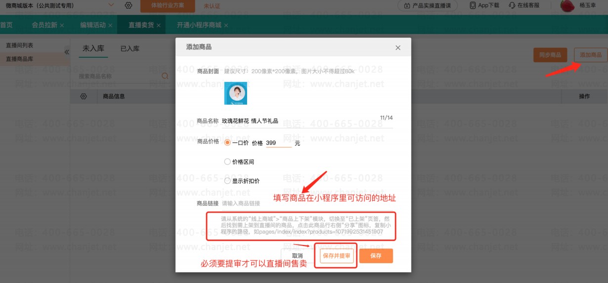Click the price field showing 399
The width and height of the screenshot is (608, 283).
coord(278,143)
